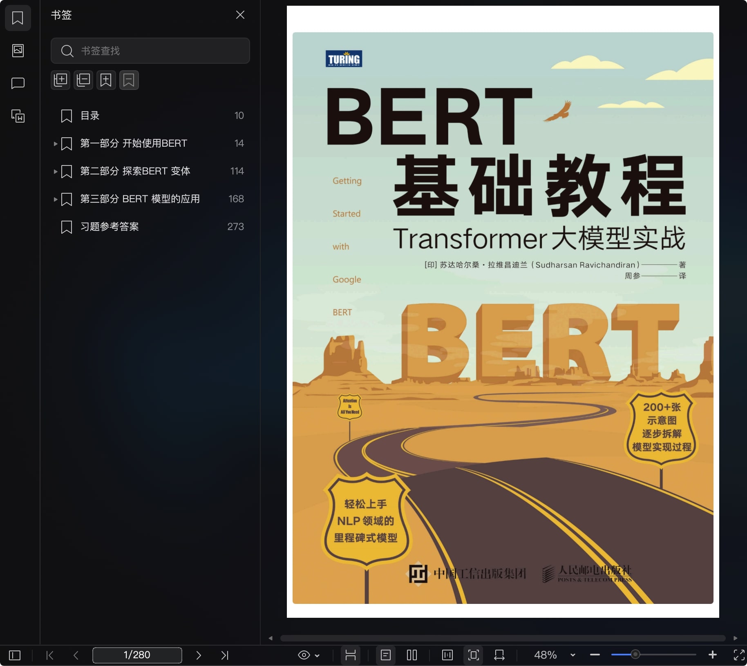The height and width of the screenshot is (666, 747).
Task: Go to the next page
Action: 199,655
